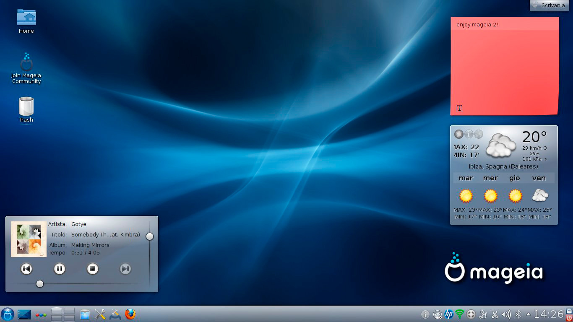Click the 14:26 digital clock
The image size is (573, 322).
549,314
